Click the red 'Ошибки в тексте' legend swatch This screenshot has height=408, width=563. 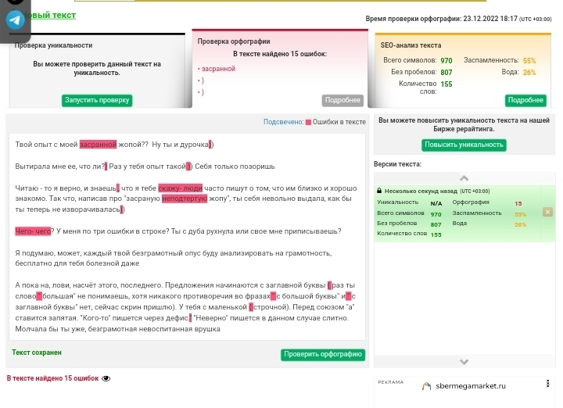308,122
